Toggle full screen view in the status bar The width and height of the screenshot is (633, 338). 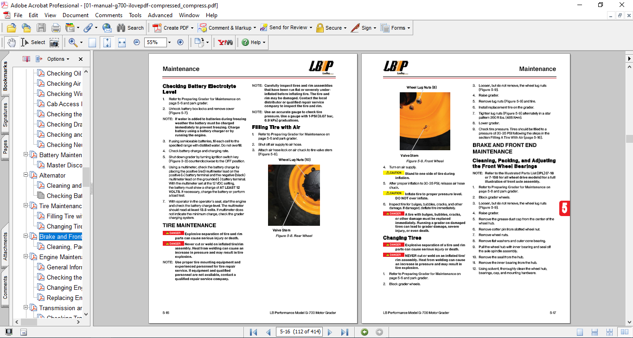(x=8, y=332)
